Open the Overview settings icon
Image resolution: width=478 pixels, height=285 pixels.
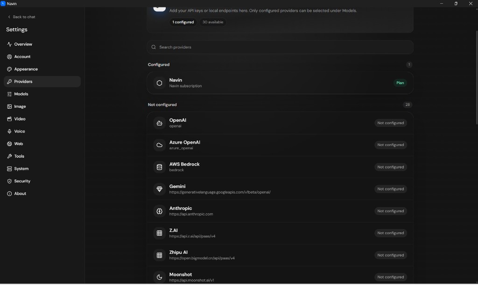(x=9, y=44)
